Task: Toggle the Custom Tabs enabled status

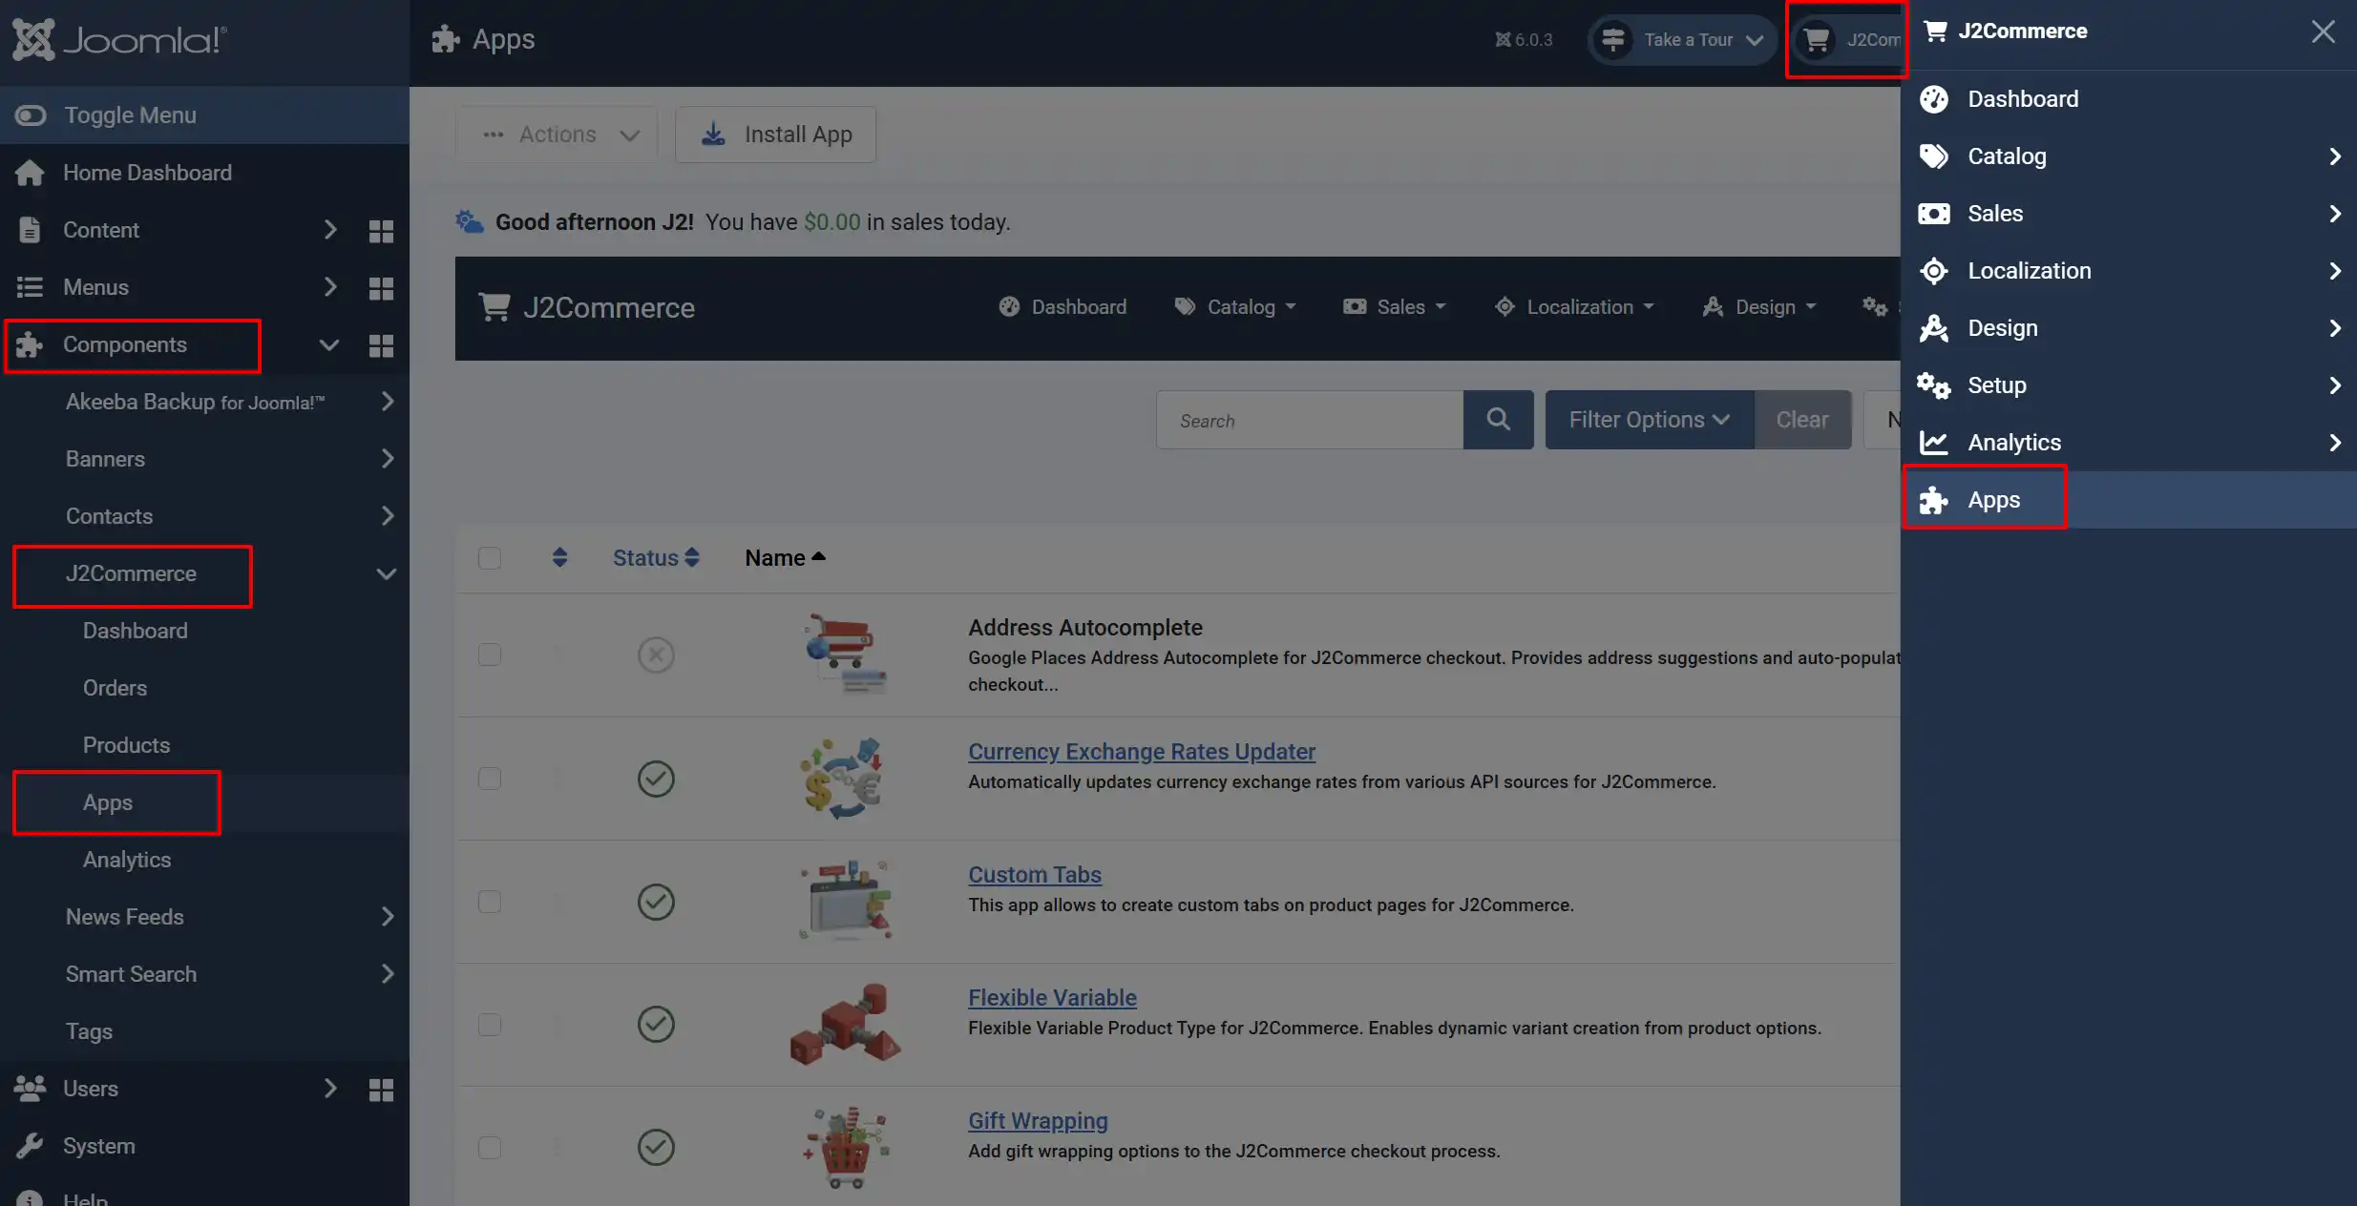Action: coord(656,902)
